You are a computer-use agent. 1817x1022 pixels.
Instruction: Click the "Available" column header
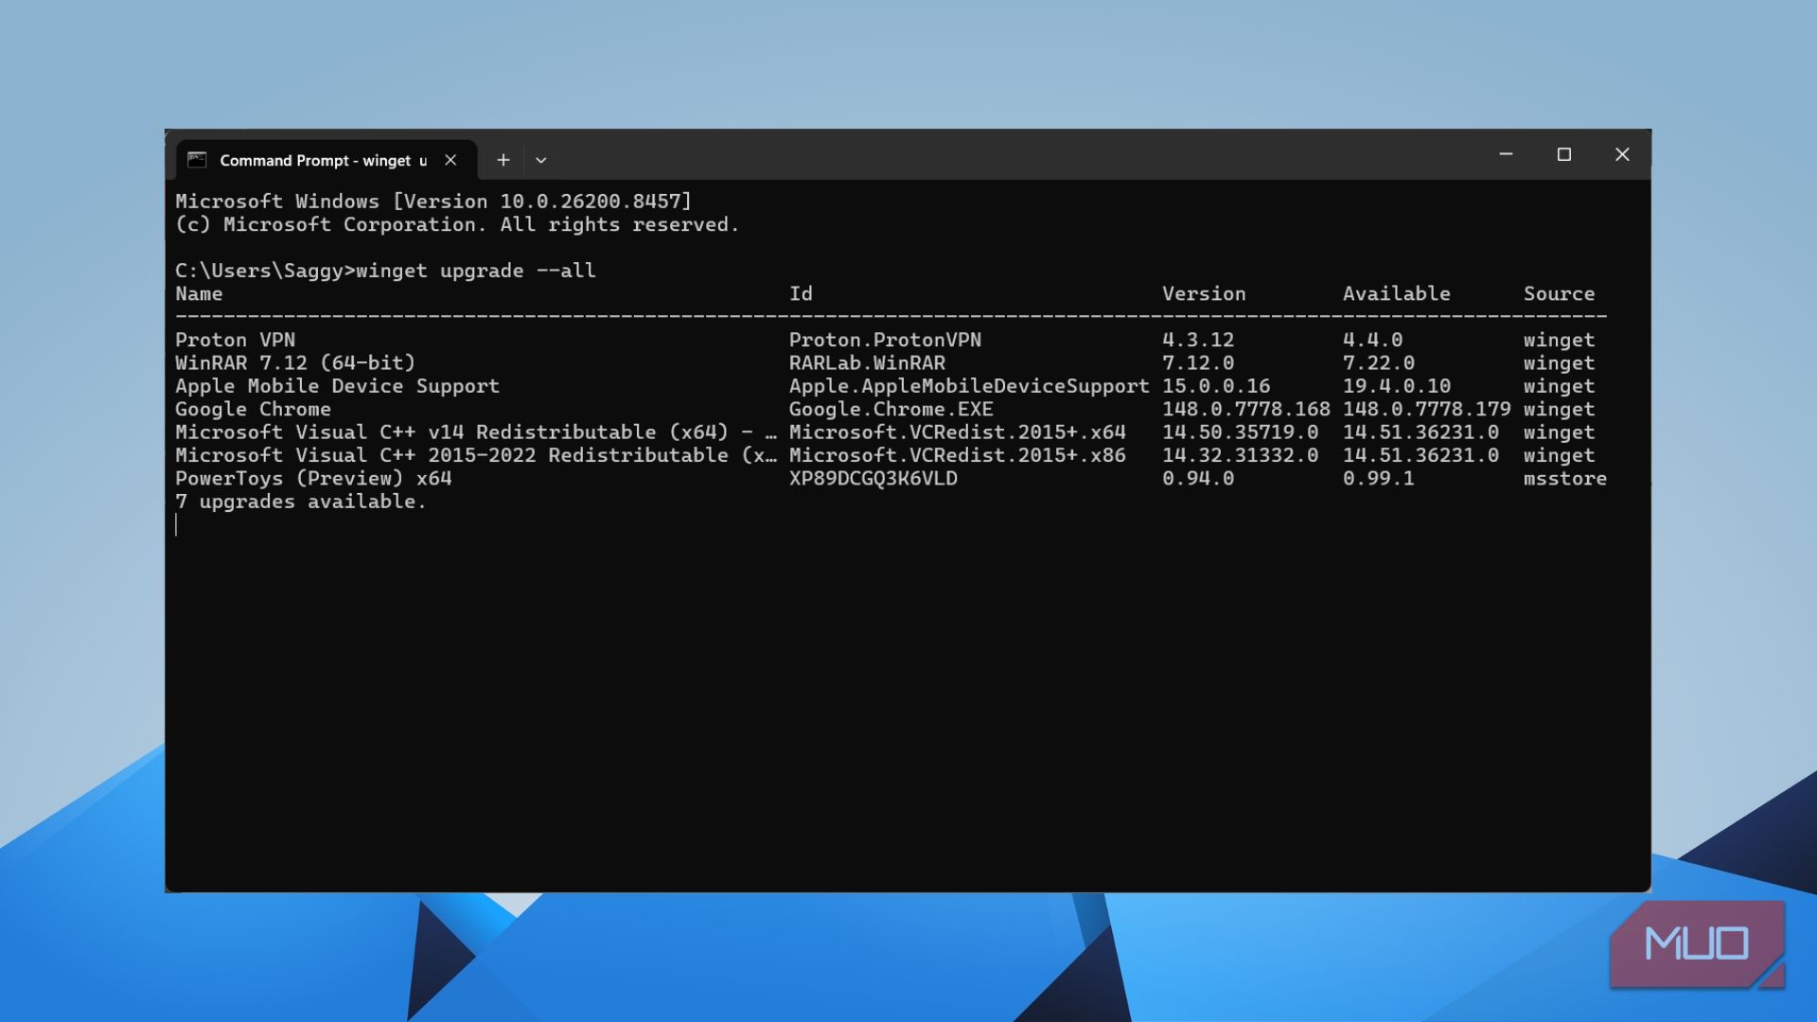[x=1397, y=294]
